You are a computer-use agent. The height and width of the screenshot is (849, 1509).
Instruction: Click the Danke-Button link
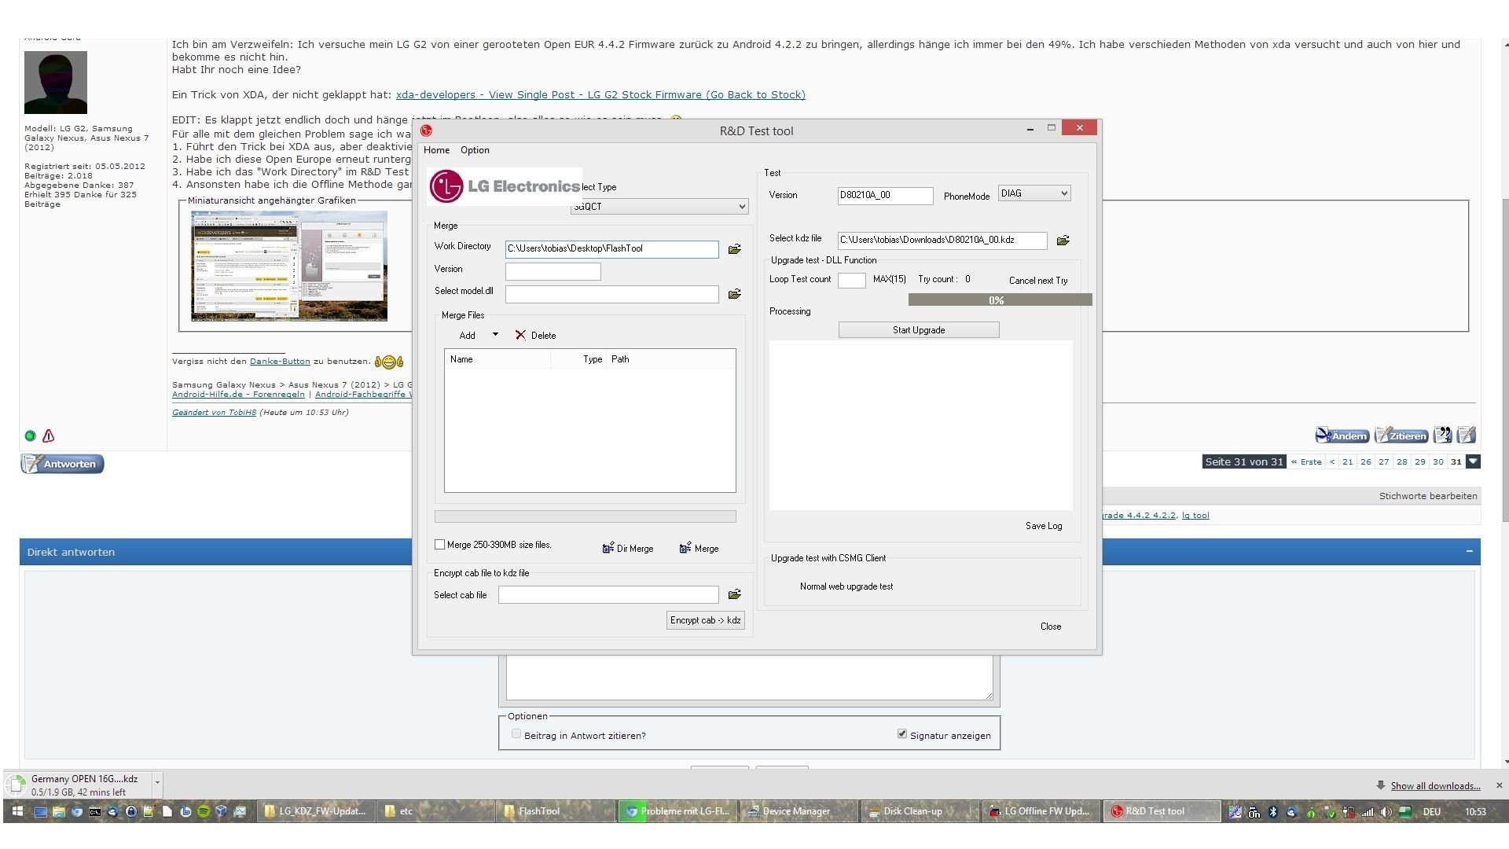(x=280, y=362)
